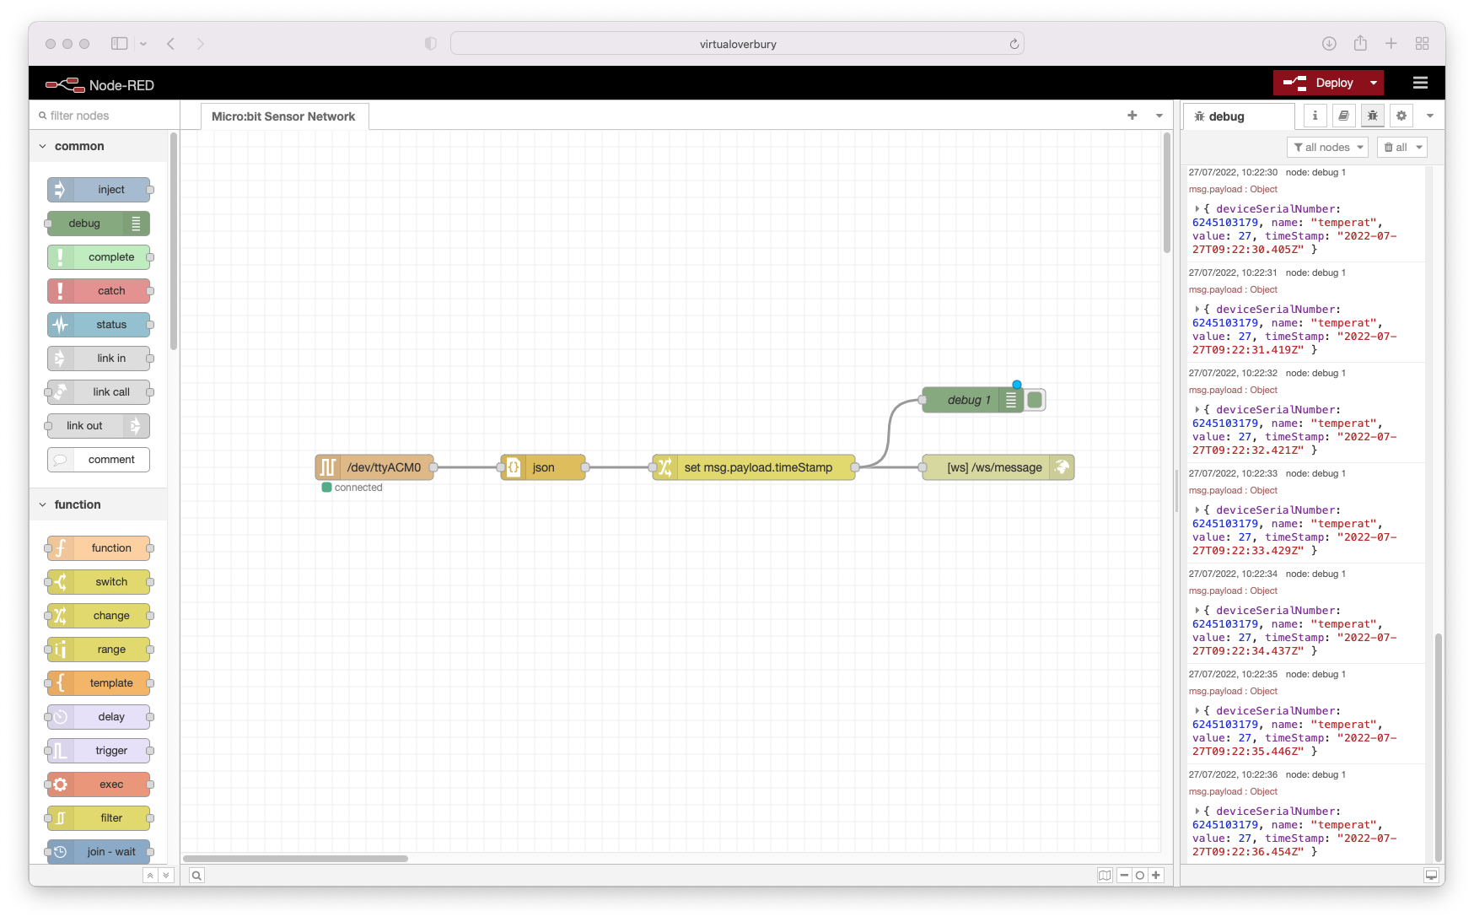The height and width of the screenshot is (922, 1474).
Task: Open the sidebar tabs dropdown arrow
Action: [1430, 116]
